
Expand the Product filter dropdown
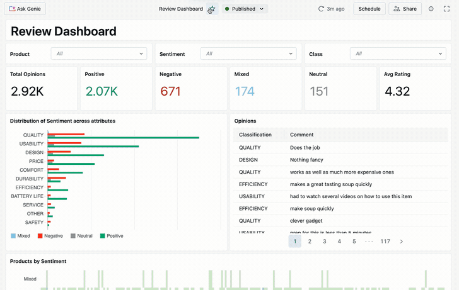99,54
